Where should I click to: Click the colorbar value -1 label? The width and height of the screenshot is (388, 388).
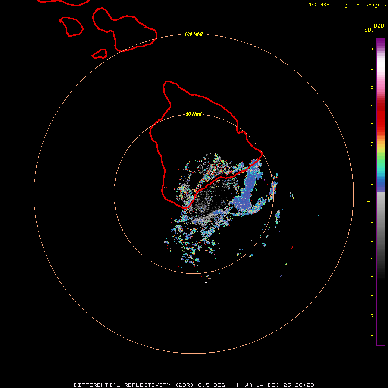click(x=370, y=202)
